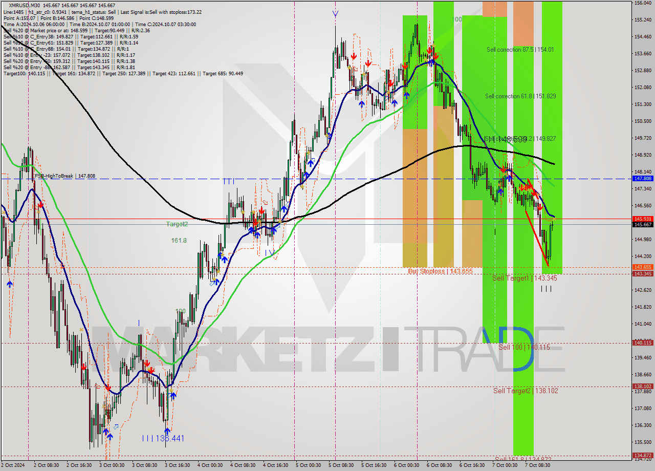Click the 134.872 price tag on axis
The height and width of the screenshot is (471, 655).
(x=643, y=455)
